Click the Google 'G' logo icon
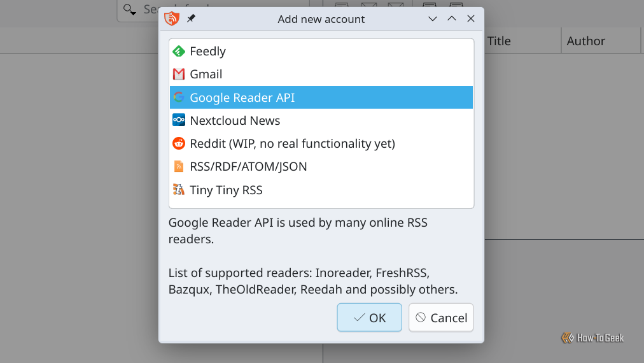The image size is (644, 363). [x=179, y=97]
